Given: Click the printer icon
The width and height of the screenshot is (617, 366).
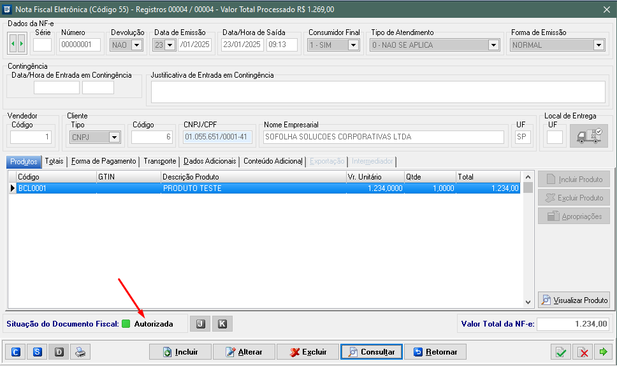Looking at the screenshot, I should click(x=80, y=351).
